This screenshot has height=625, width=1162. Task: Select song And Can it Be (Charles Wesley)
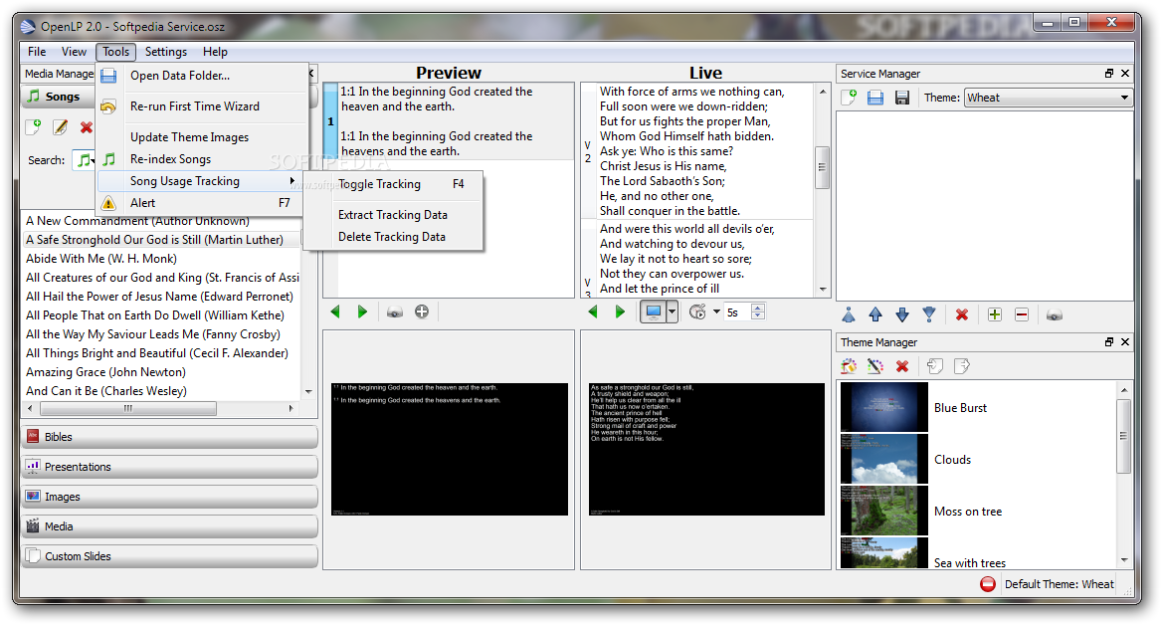(x=106, y=391)
